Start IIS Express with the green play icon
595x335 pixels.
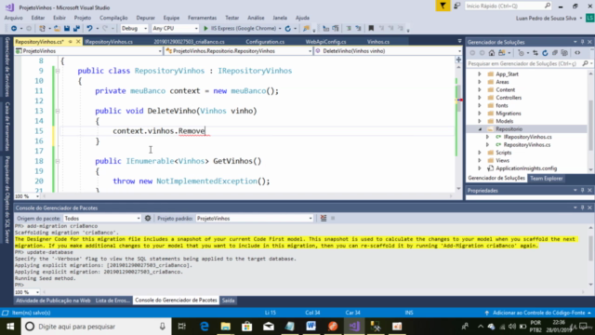205,29
